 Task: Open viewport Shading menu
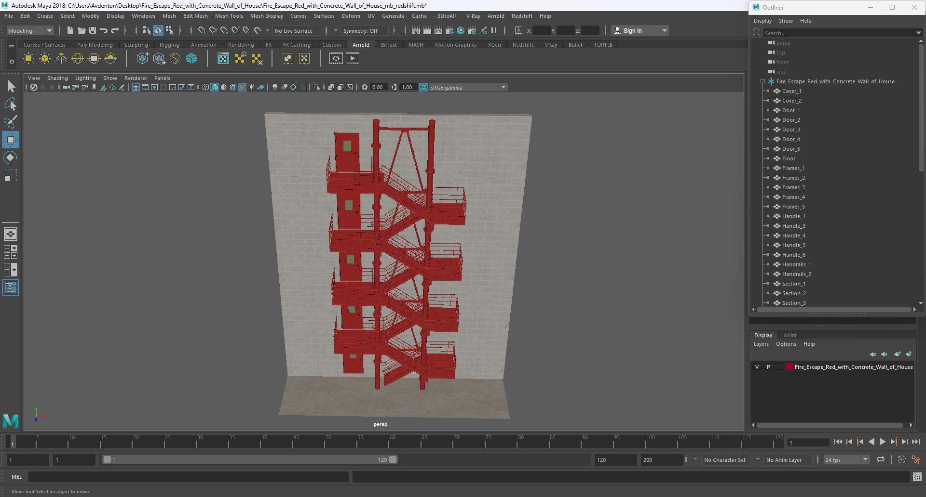point(57,78)
